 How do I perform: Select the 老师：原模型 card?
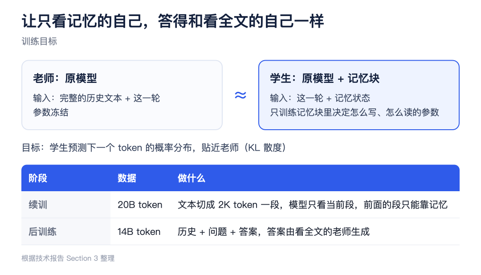[122, 95]
